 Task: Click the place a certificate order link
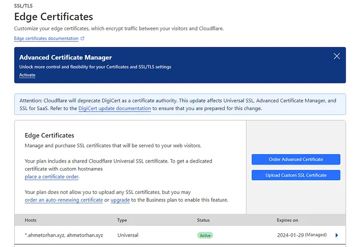tap(52, 177)
